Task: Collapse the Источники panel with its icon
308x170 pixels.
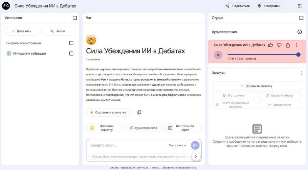Action: tap(75, 18)
